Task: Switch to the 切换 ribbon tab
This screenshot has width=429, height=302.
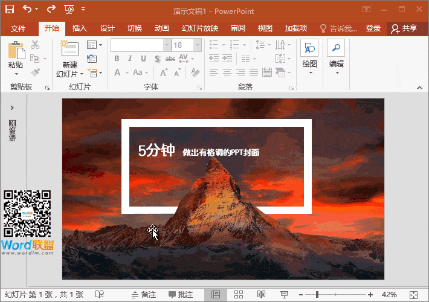Action: coord(135,28)
